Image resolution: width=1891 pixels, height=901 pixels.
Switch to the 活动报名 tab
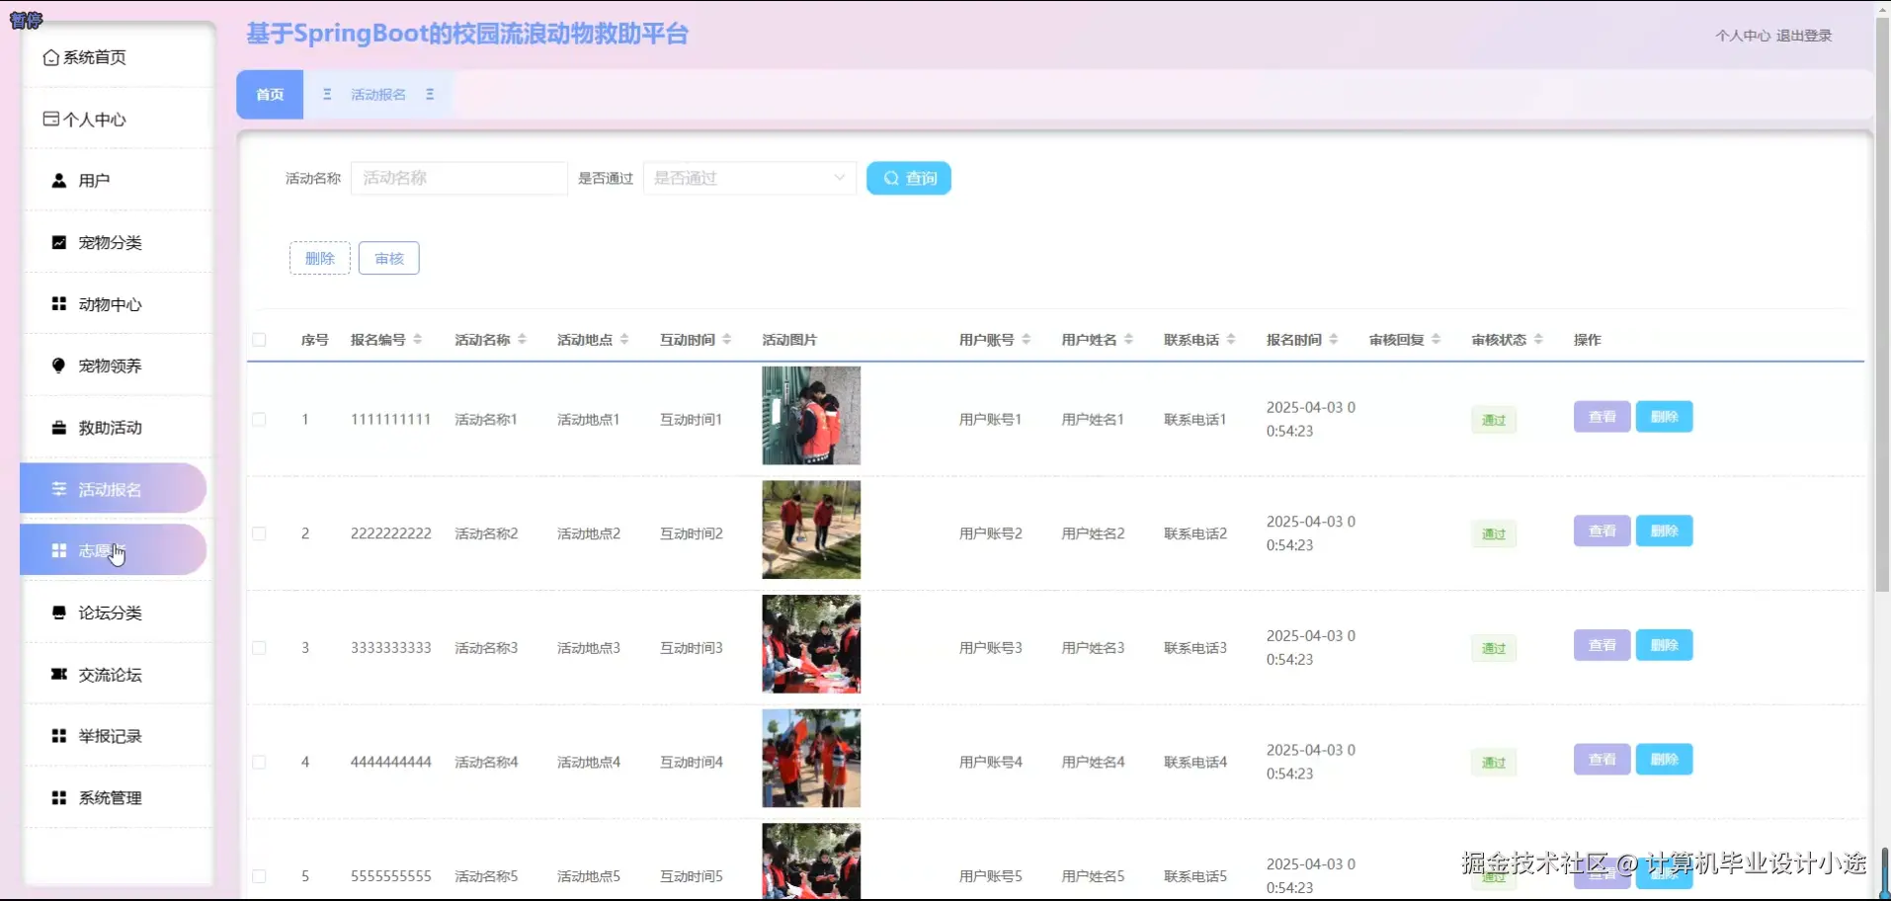click(x=378, y=94)
